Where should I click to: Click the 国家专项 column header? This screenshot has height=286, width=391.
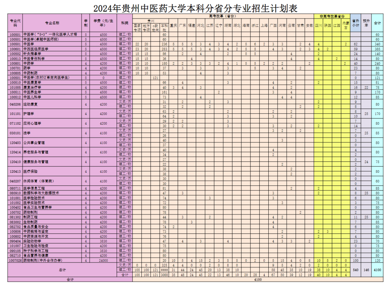[137, 28]
